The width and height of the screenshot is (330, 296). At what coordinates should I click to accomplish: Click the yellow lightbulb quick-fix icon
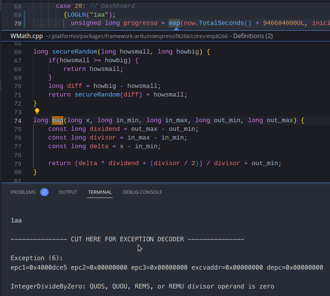[37, 111]
